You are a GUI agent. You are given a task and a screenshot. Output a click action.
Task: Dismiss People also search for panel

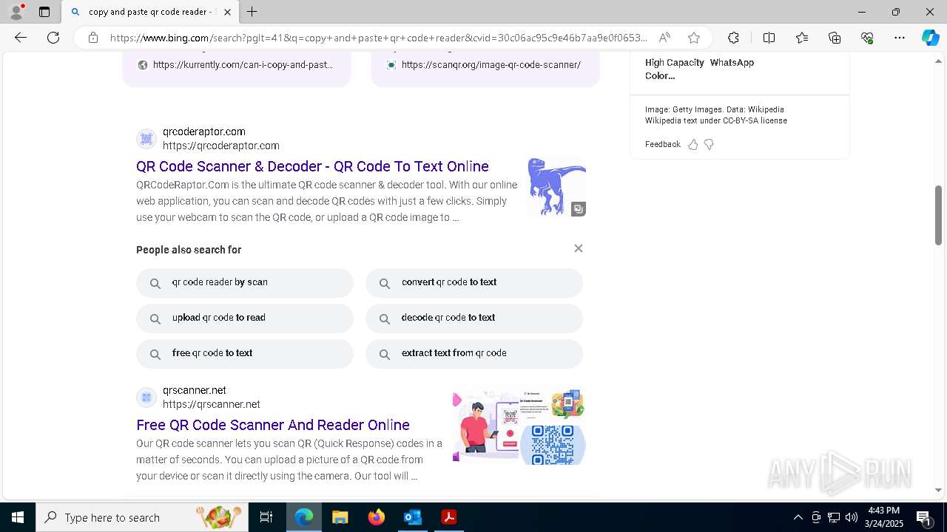pos(579,248)
